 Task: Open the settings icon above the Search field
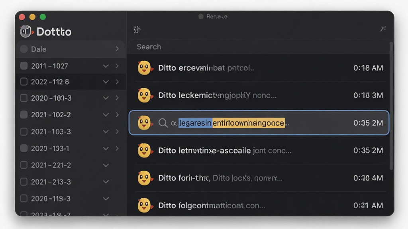[x=137, y=29]
